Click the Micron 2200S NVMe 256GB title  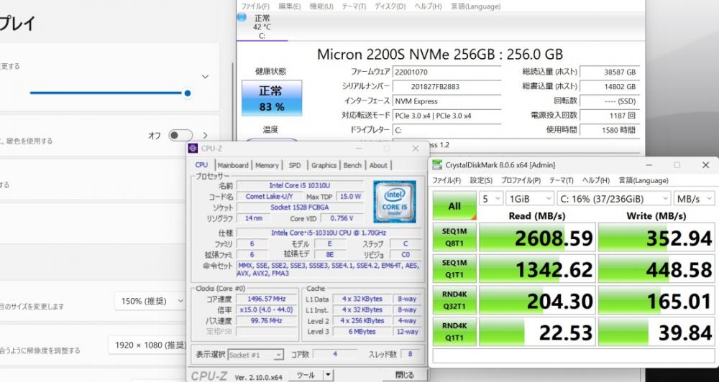440,54
